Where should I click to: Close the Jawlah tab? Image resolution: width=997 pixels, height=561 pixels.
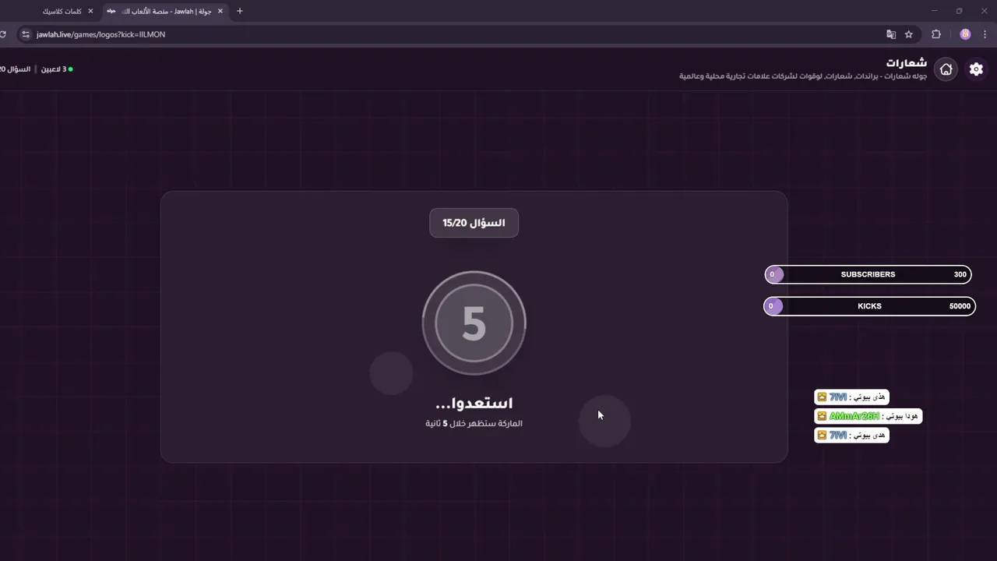[x=220, y=12]
